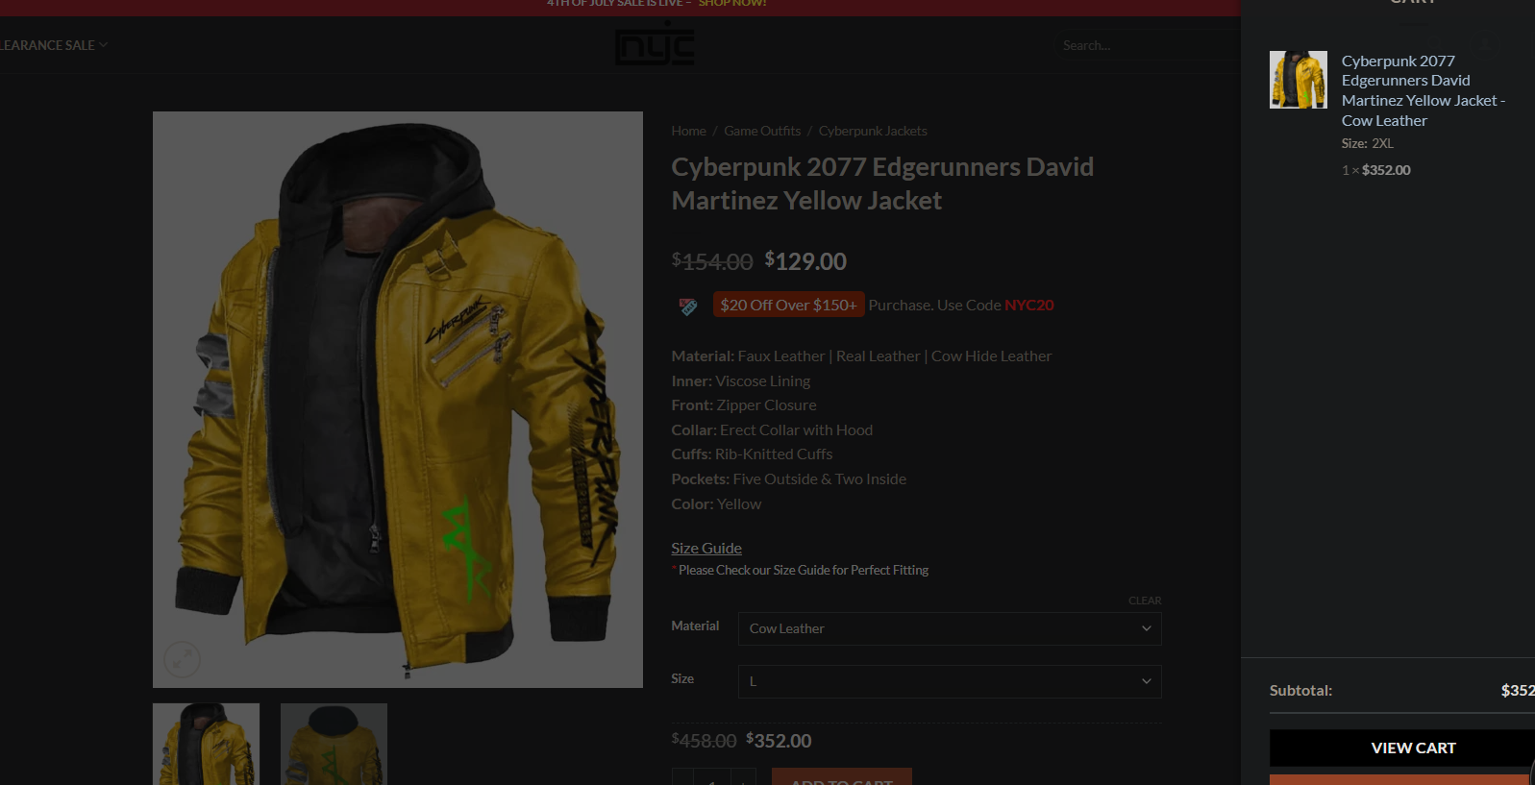This screenshot has width=1535, height=785.
Task: Open the Material dropdown showing Cow Leather
Action: pyautogui.click(x=950, y=628)
